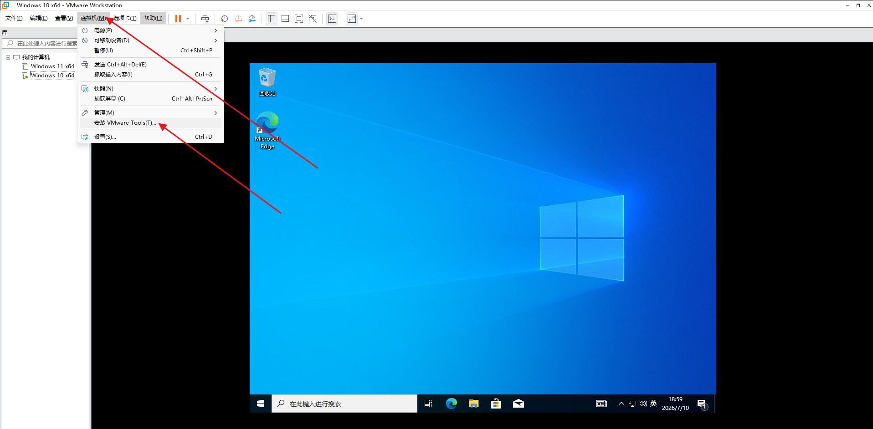Click the full screen mode toolbar icon
873x429 pixels.
point(299,19)
